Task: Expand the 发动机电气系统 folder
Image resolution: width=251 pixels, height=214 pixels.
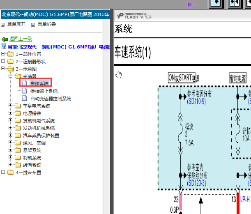Action: [x=10, y=120]
